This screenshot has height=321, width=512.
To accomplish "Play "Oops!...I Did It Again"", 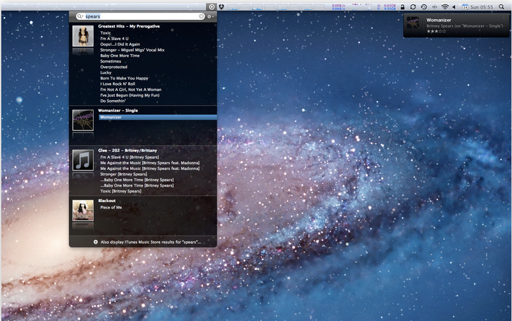I will point(120,45).
